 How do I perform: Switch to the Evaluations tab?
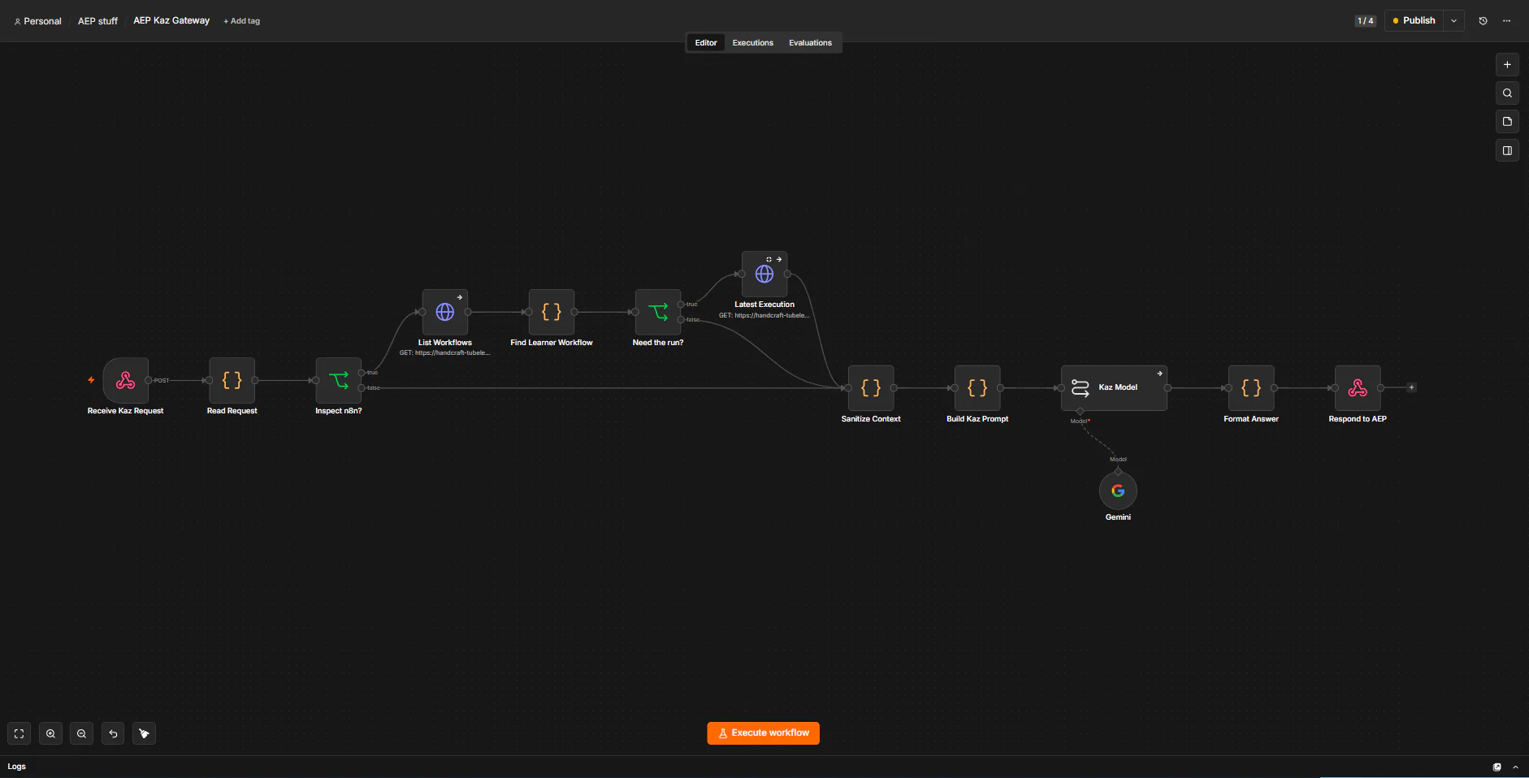pos(810,42)
